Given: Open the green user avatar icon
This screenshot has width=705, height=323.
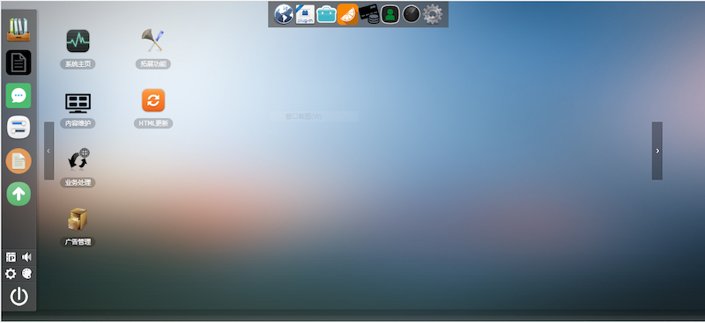Looking at the screenshot, I should click(x=390, y=14).
